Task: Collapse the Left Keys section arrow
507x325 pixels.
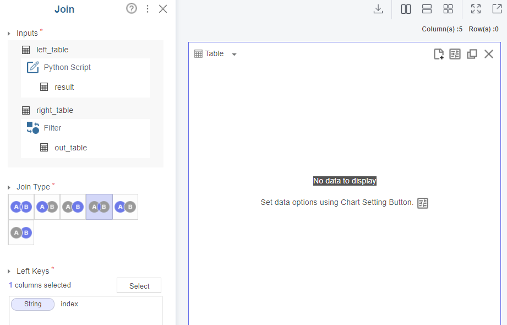Action: 9,272
